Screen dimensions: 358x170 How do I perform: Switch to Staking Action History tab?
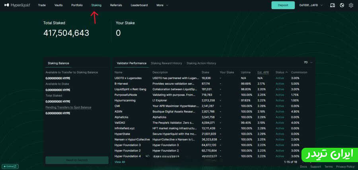click(201, 63)
